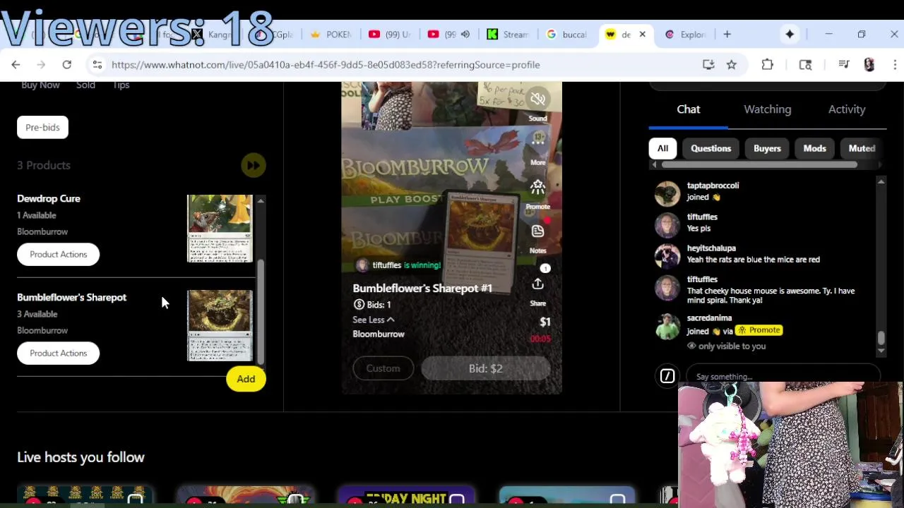This screenshot has height=508, width=904.
Task: Open the Chrome three-dot menu
Action: point(895,65)
